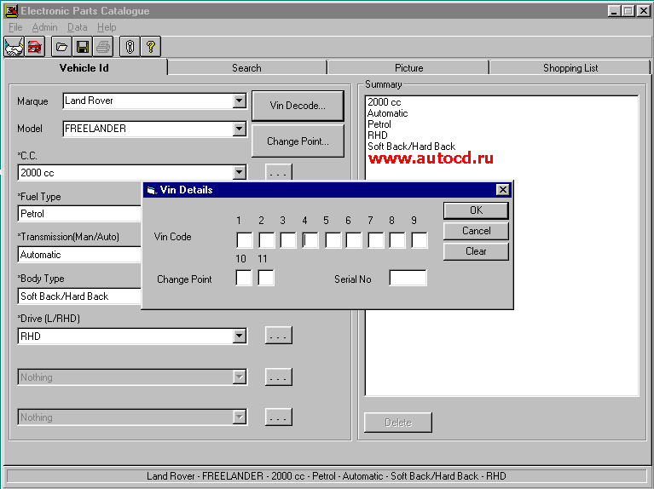654x489 pixels.
Task: Click the Serial No input field
Action: coord(408,278)
